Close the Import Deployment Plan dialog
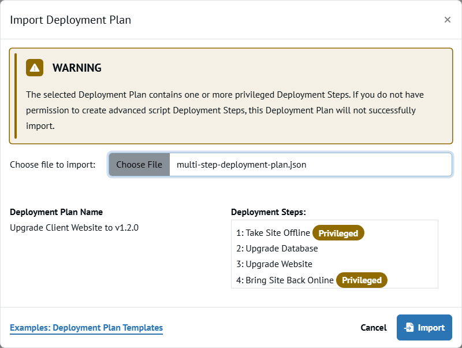462x348 pixels. 447,20
